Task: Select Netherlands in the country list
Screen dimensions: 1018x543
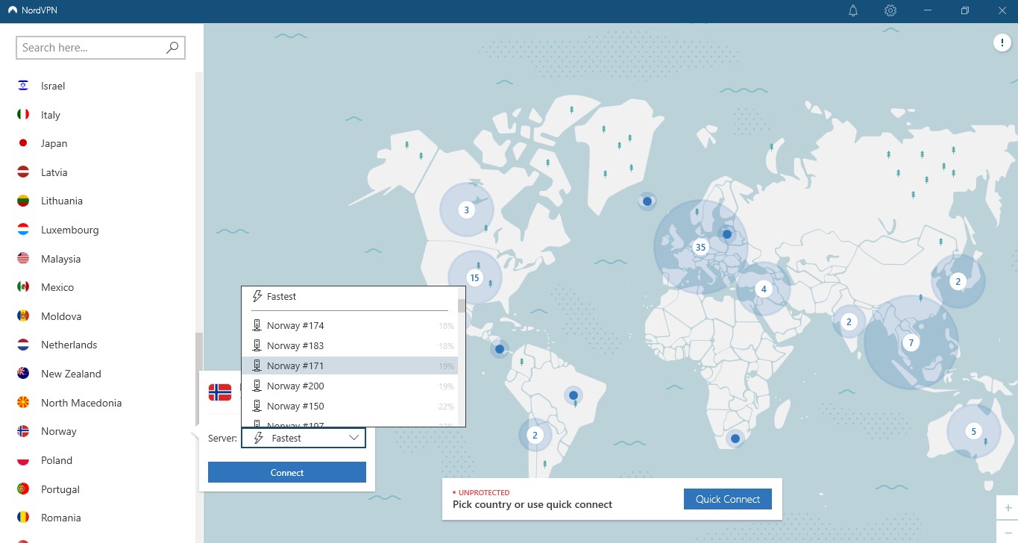Action: (x=69, y=345)
